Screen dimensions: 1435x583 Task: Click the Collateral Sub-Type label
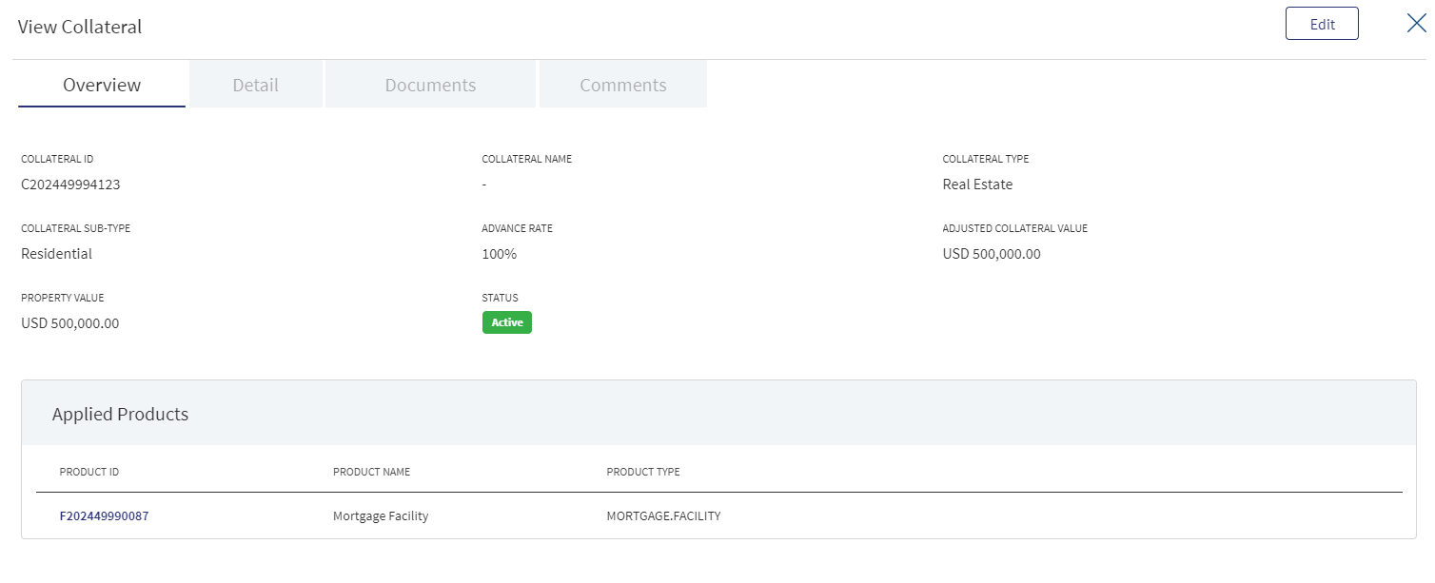(75, 228)
